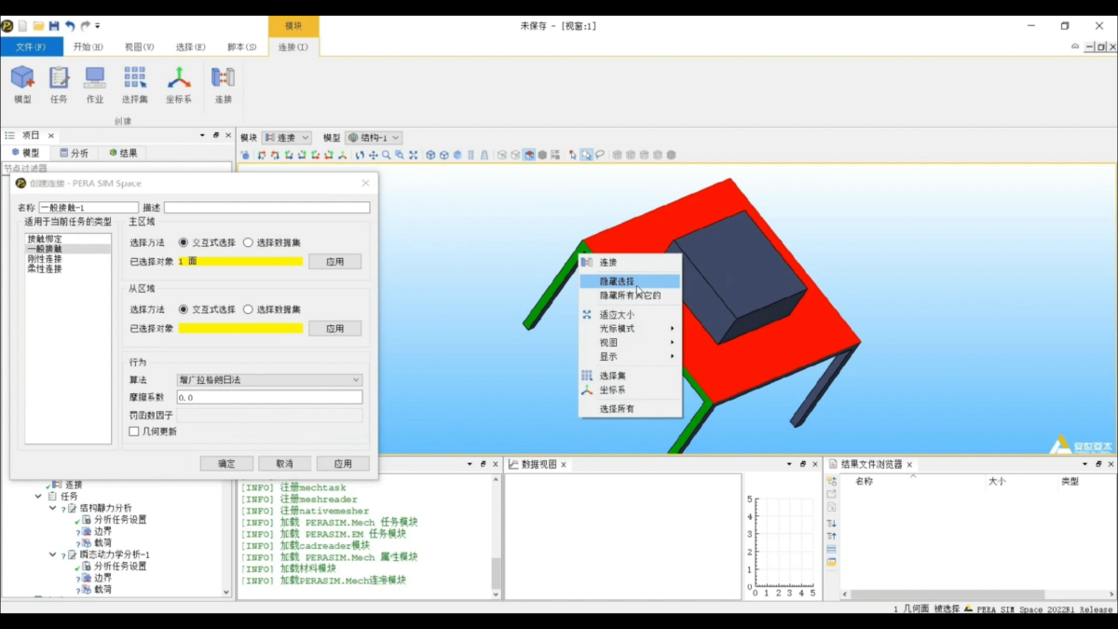Screen dimensions: 1118x629
Task: Open the 文件(F) menu tab
Action: [x=32, y=47]
